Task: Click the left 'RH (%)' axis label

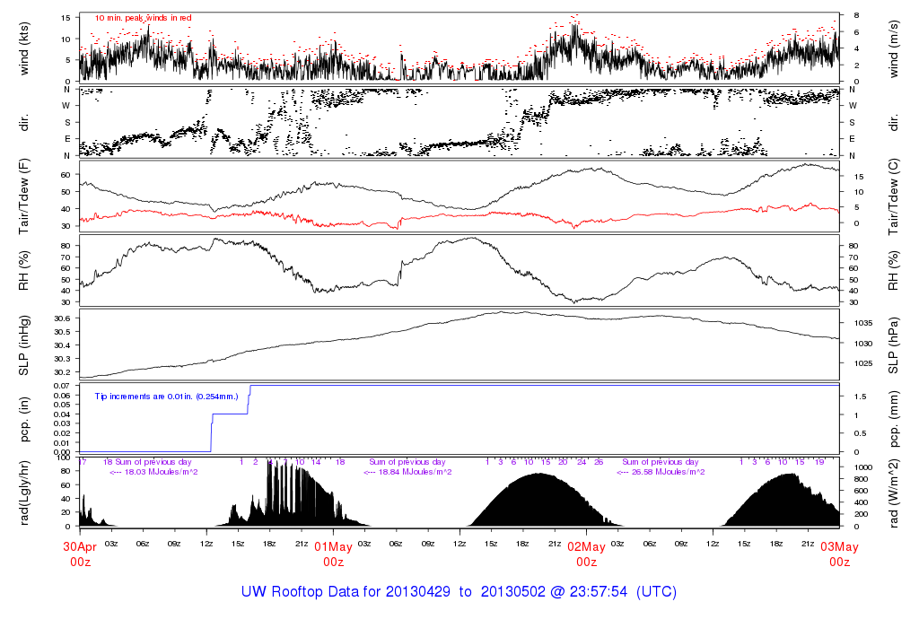Action: pos(24,271)
